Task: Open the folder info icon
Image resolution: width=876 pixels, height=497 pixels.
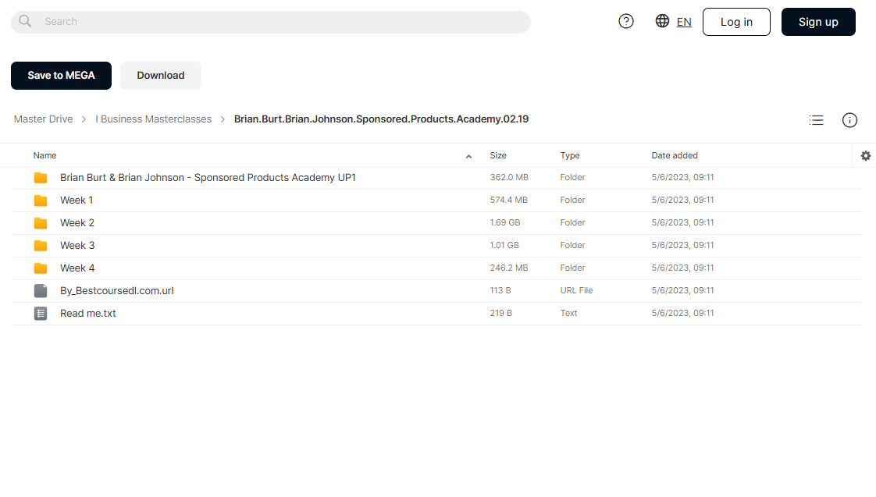Action: 849,120
